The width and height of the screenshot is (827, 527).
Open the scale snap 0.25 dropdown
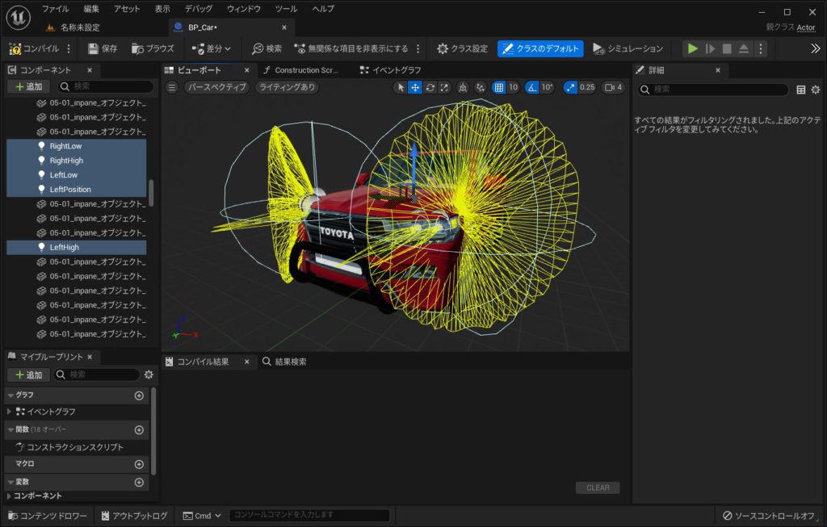[587, 87]
